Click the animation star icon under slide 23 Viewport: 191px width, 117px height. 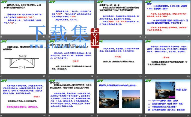coord(97,116)
